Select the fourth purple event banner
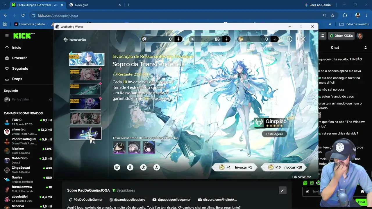Screen dimensions: 372x209 pyautogui.click(x=85, y=104)
